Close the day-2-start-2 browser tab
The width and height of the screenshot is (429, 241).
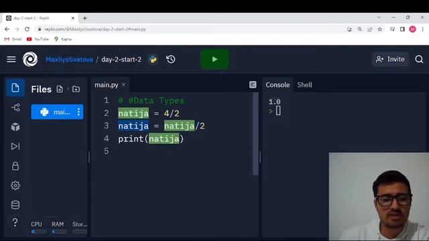73,18
